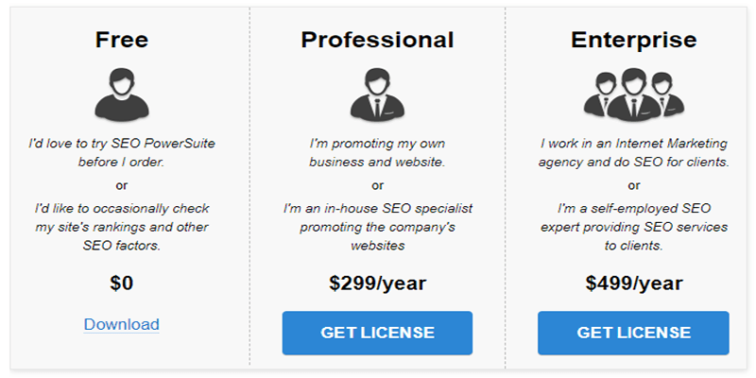Viewport: 756px width, 378px height.
Task: Click the "try SEO PowerSuite before I order" text
Action: [122, 153]
